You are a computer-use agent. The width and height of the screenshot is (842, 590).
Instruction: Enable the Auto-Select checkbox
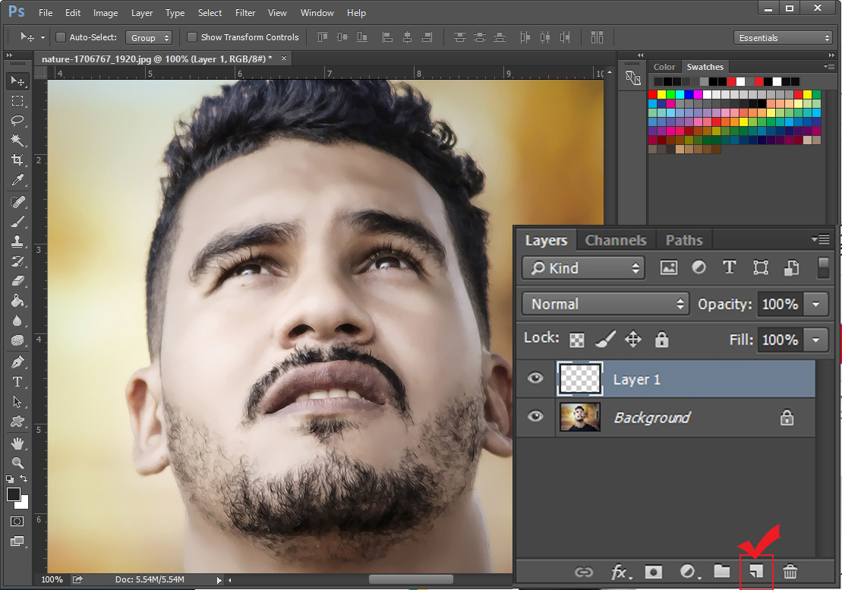pyautogui.click(x=61, y=37)
